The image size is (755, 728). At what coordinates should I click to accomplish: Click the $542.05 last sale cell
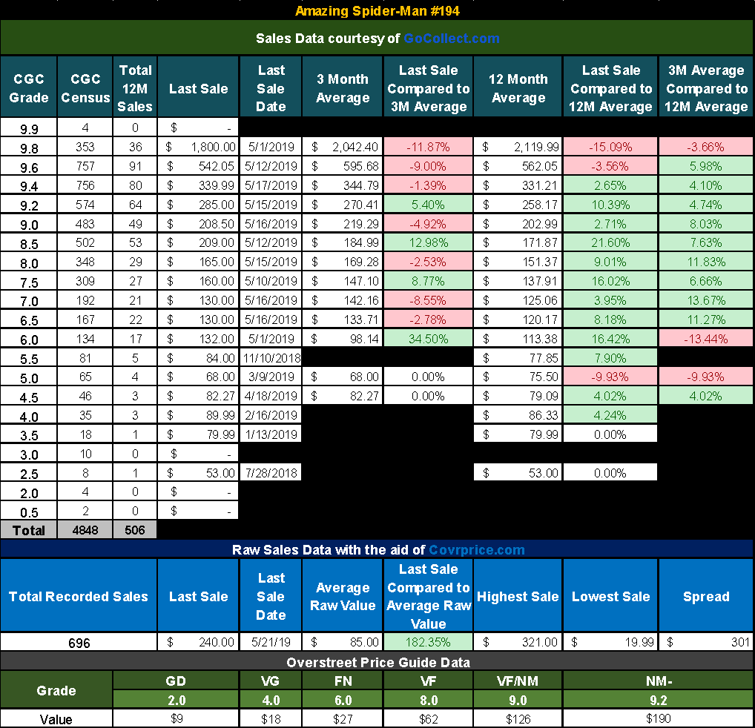198,166
